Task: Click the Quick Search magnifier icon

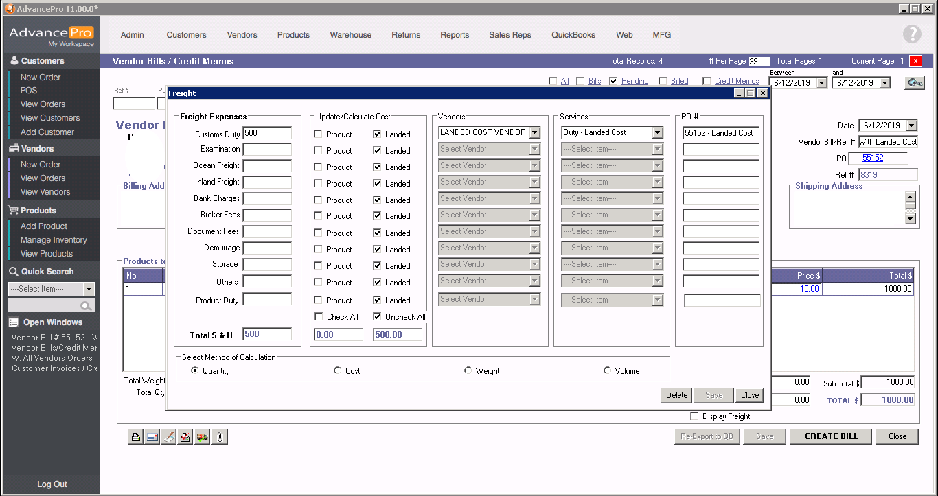Action: point(87,306)
